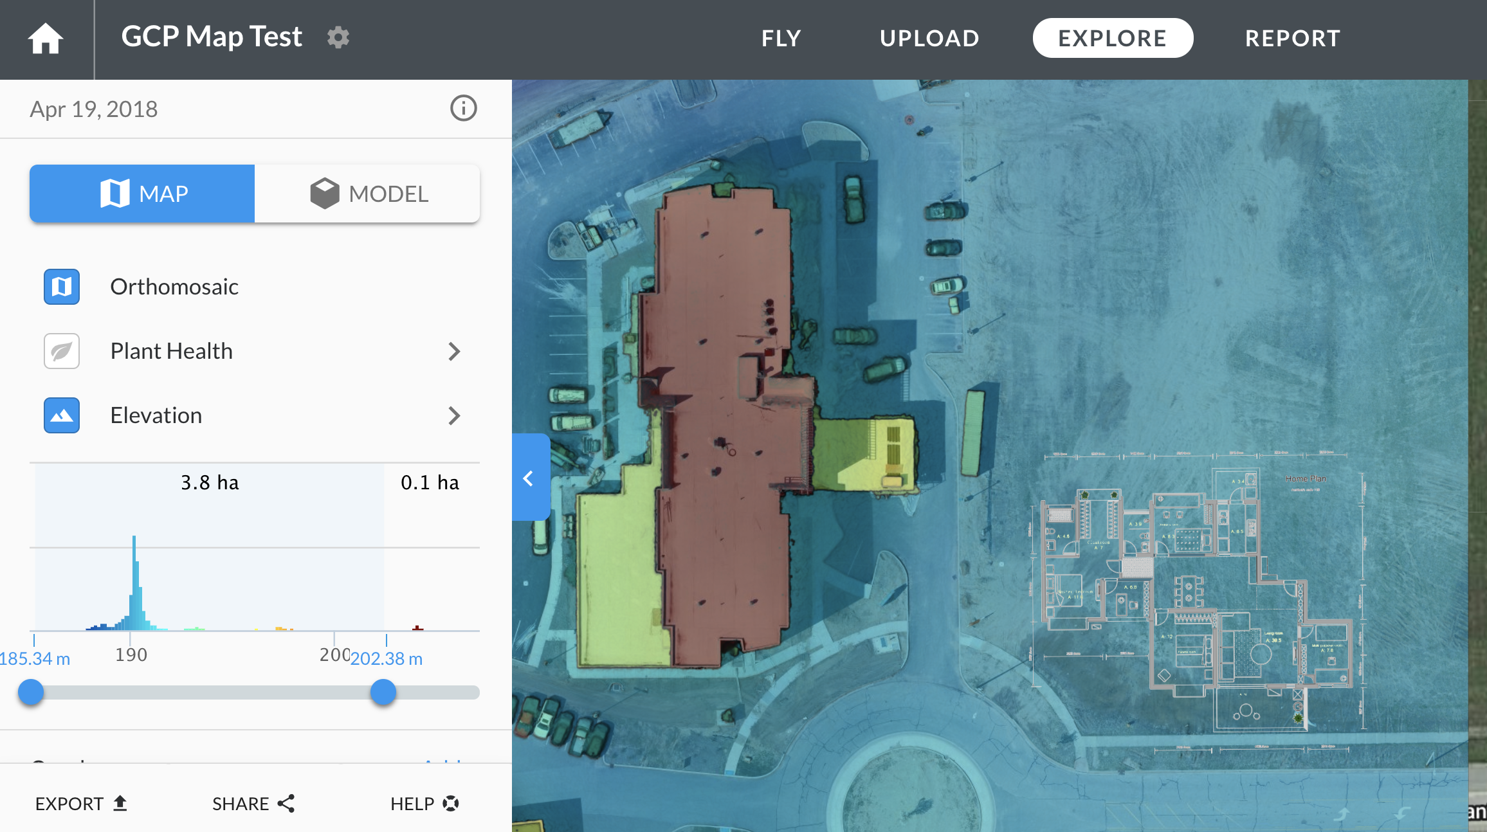Expand Elevation options chevron

pos(454,415)
